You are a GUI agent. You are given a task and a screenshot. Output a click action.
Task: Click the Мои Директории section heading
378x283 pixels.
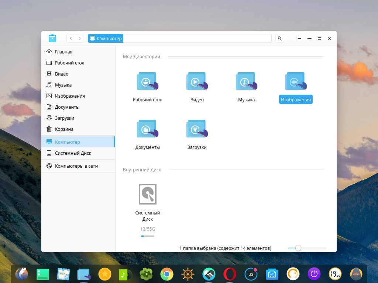click(x=141, y=56)
